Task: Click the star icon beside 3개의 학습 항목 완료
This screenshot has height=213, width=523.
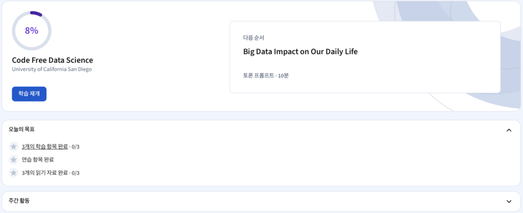Action: tap(13, 146)
